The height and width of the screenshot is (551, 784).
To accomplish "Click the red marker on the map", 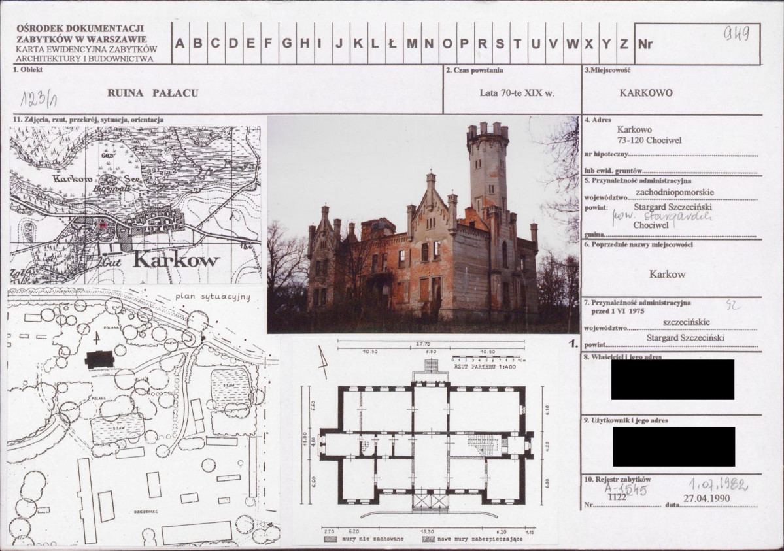I will point(103,225).
